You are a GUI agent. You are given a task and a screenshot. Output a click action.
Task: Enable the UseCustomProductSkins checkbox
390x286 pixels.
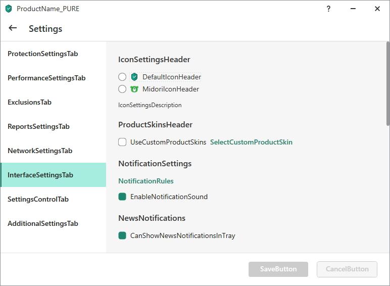122,142
